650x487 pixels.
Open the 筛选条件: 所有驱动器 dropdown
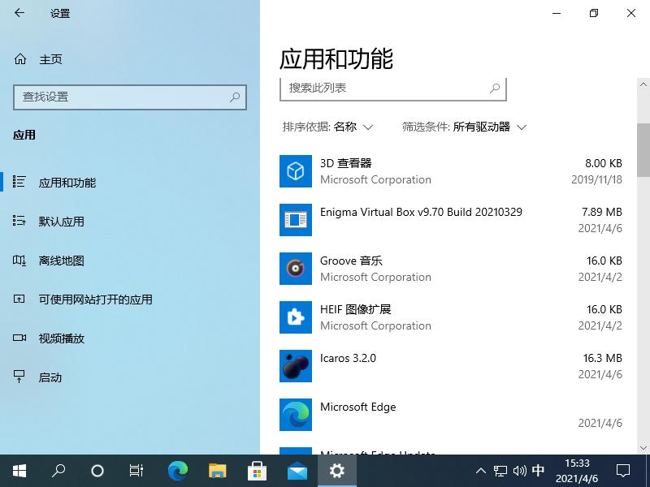click(x=464, y=127)
